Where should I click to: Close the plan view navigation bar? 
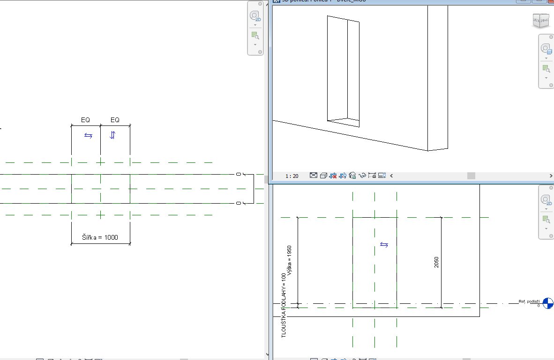260,4
